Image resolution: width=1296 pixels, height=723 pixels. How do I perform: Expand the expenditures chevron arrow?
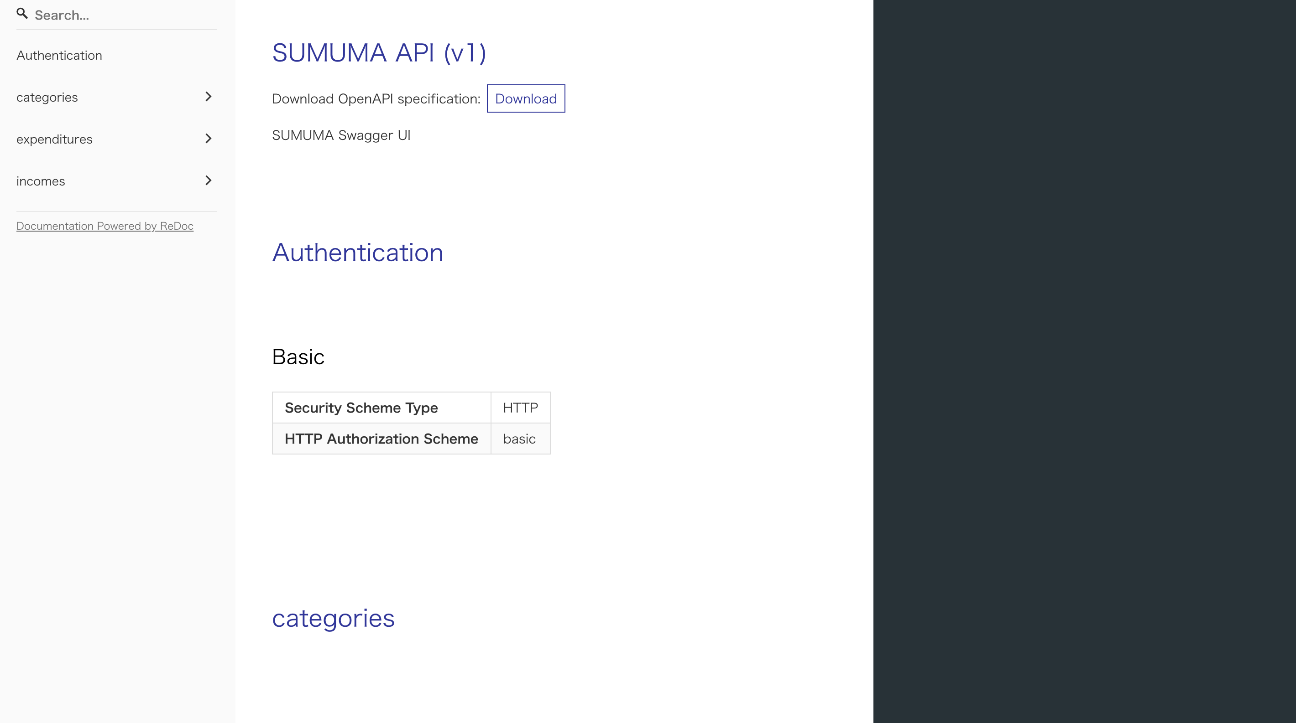(208, 139)
